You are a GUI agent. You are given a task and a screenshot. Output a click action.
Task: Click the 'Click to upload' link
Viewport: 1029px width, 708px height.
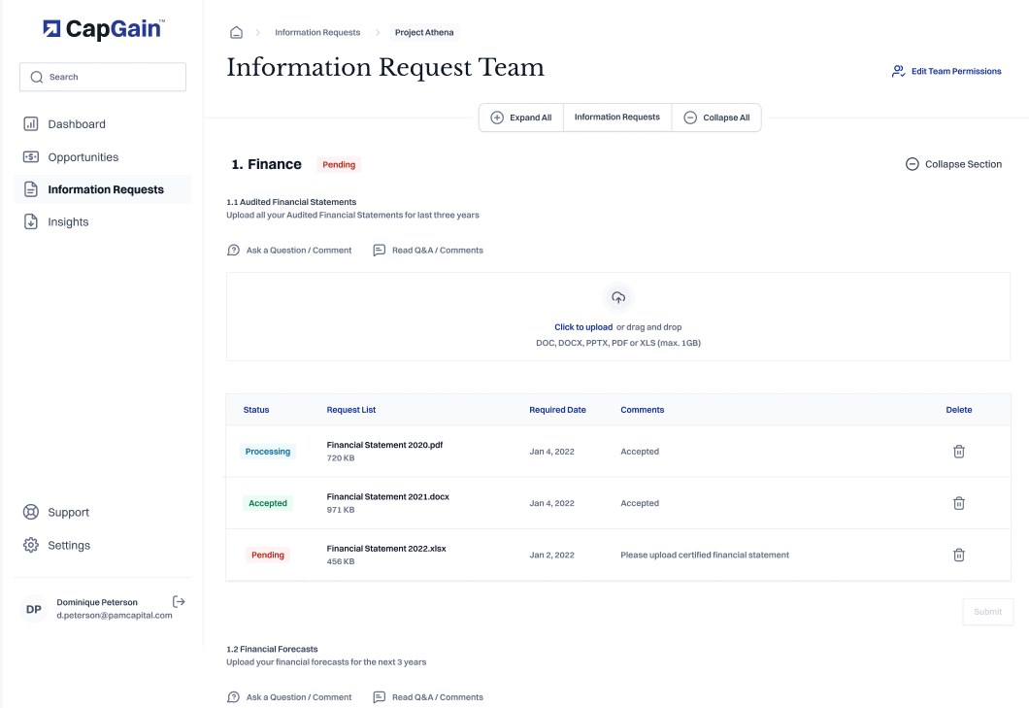(583, 327)
